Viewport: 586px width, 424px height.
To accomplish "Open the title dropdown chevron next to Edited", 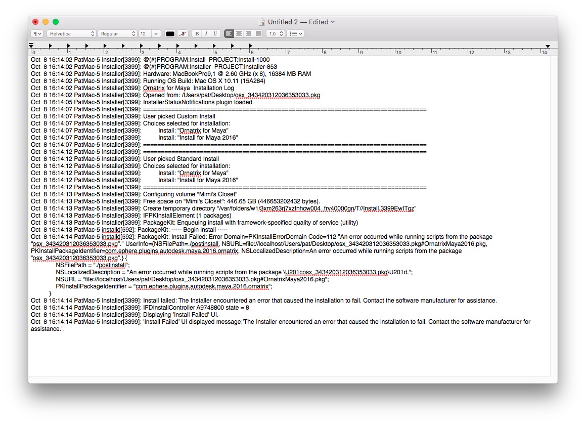I will coord(333,22).
